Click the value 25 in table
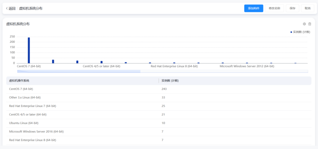Image resolution: width=318 pixels, height=149 pixels. 163,106
